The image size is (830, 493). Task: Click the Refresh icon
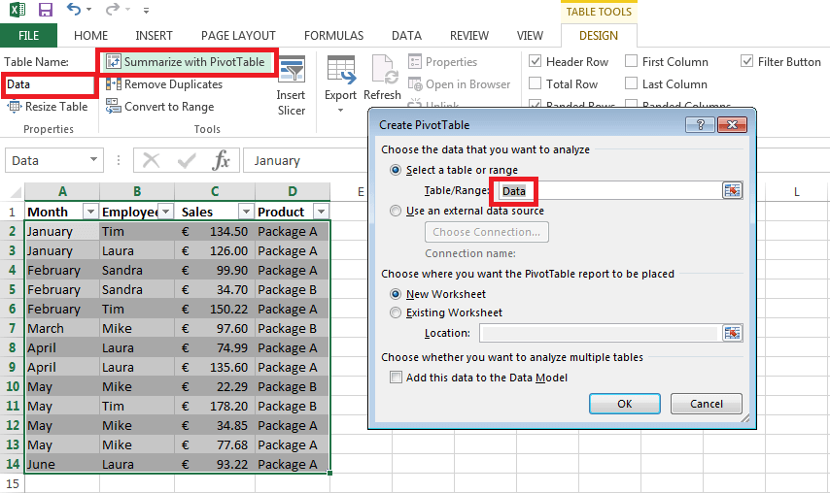tap(383, 70)
